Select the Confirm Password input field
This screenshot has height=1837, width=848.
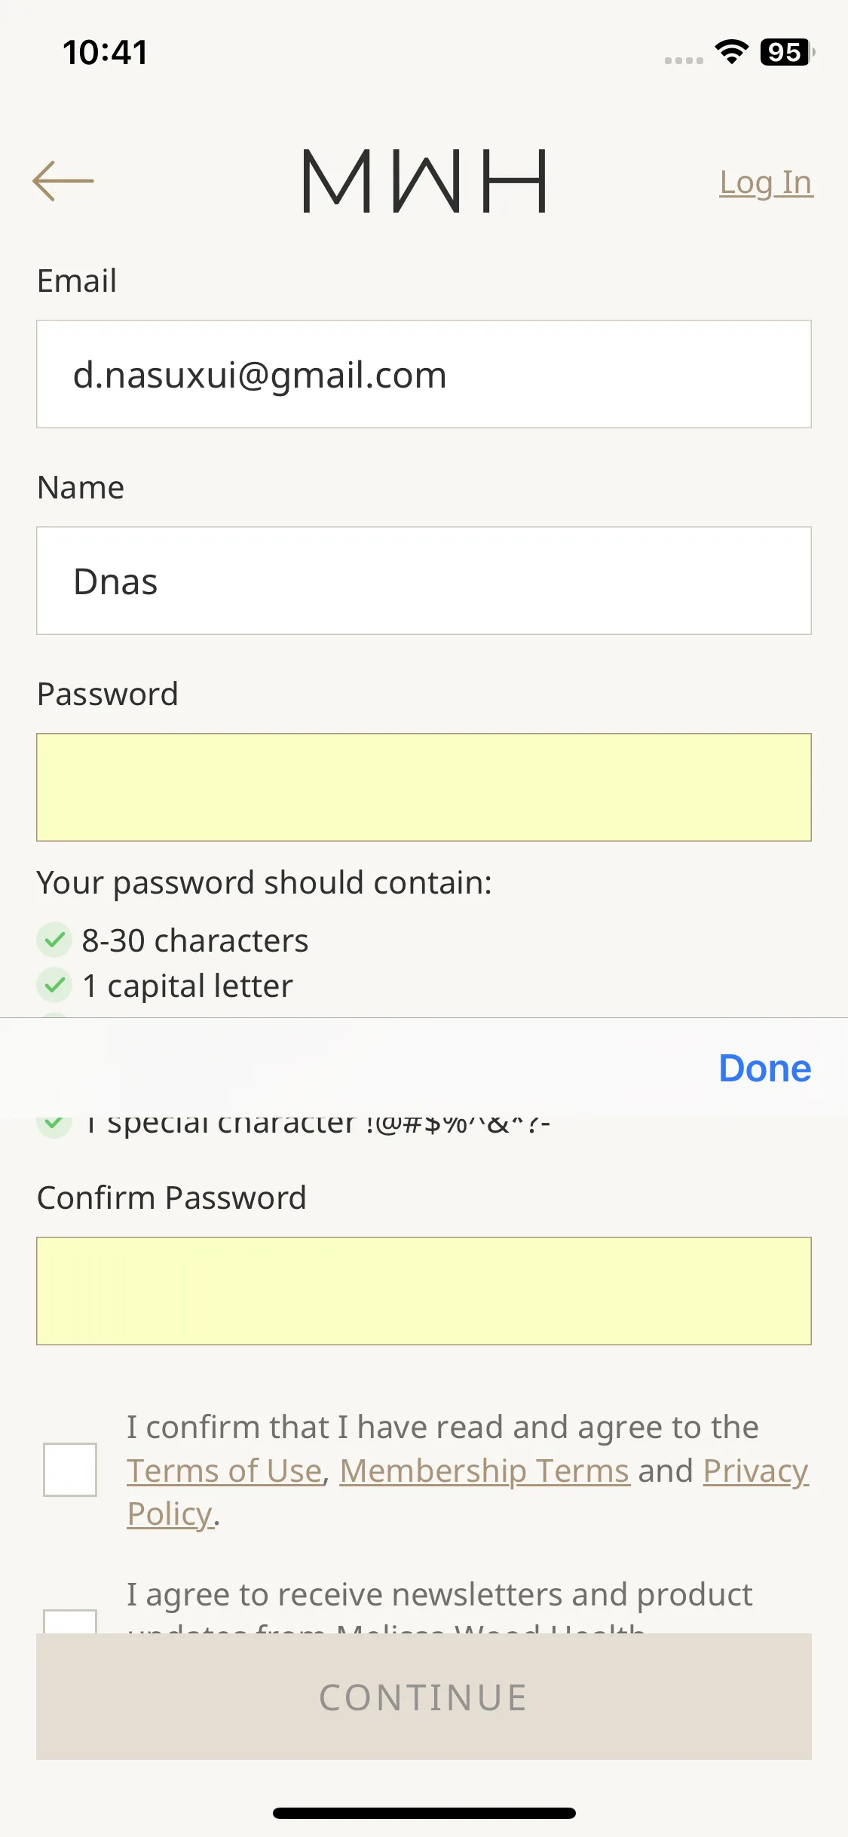tap(424, 1291)
